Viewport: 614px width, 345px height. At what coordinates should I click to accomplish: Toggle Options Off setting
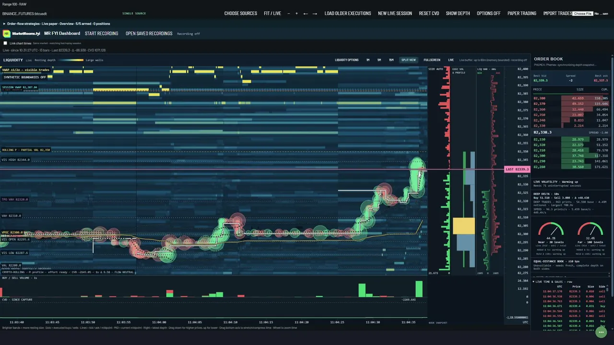pyautogui.click(x=489, y=13)
